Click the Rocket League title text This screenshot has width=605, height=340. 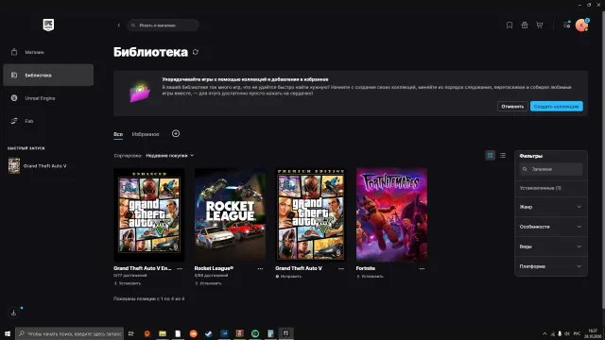[x=214, y=268]
